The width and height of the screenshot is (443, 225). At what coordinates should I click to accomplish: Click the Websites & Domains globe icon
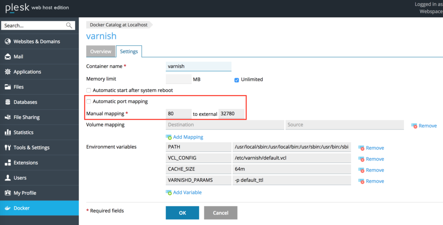8,41
